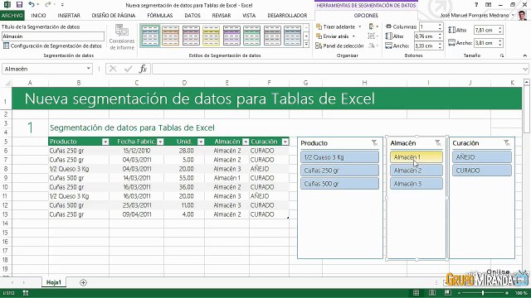This screenshot has width=531, height=298.
Task: Open Conexiones de informe
Action: click(122, 37)
